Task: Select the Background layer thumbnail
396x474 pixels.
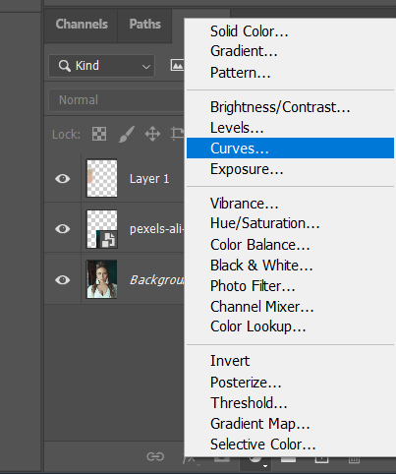Action: pos(101,279)
